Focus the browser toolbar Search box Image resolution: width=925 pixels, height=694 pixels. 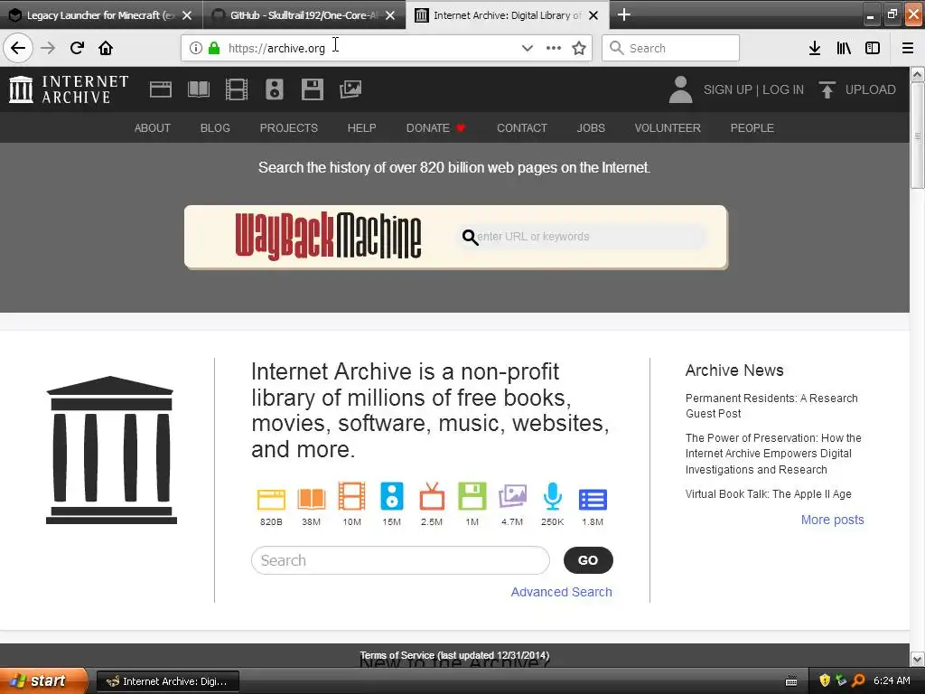point(671,48)
